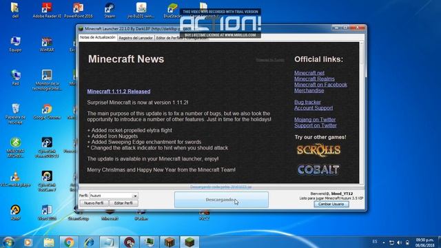Open the Minecraft Realms link
441x248 pixels.
(x=314, y=79)
